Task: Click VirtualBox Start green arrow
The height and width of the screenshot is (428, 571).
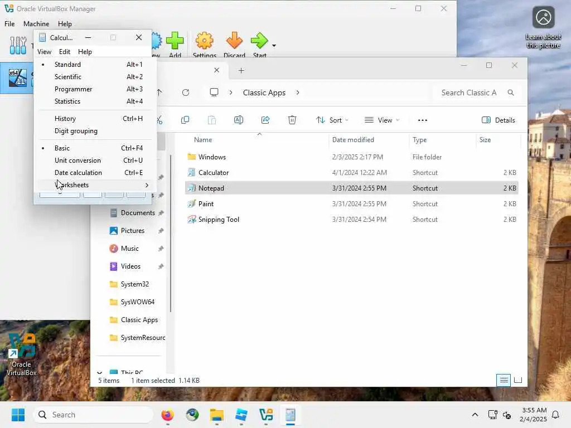Action: tap(259, 40)
